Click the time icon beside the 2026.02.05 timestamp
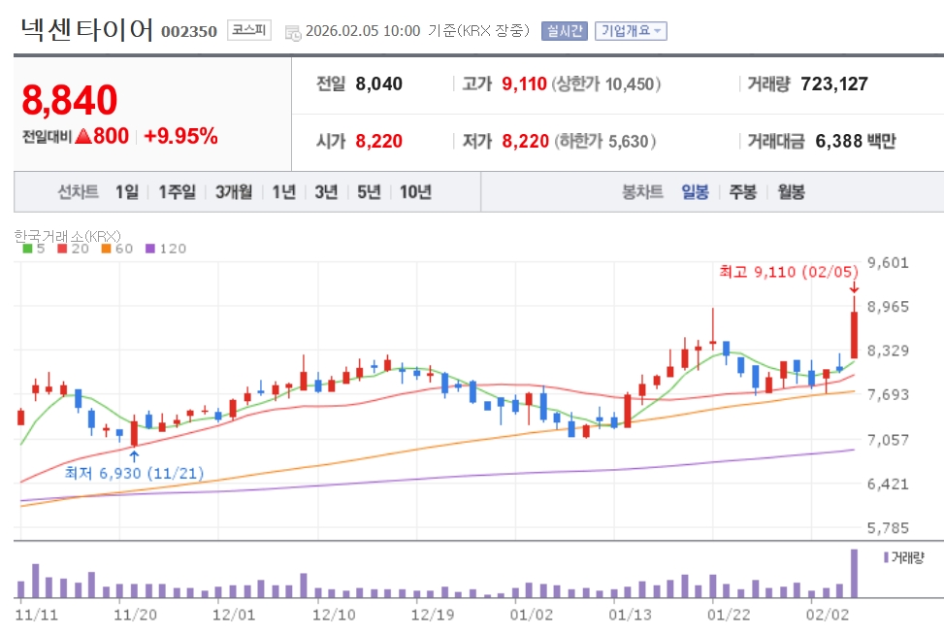944x636 pixels. [x=293, y=32]
